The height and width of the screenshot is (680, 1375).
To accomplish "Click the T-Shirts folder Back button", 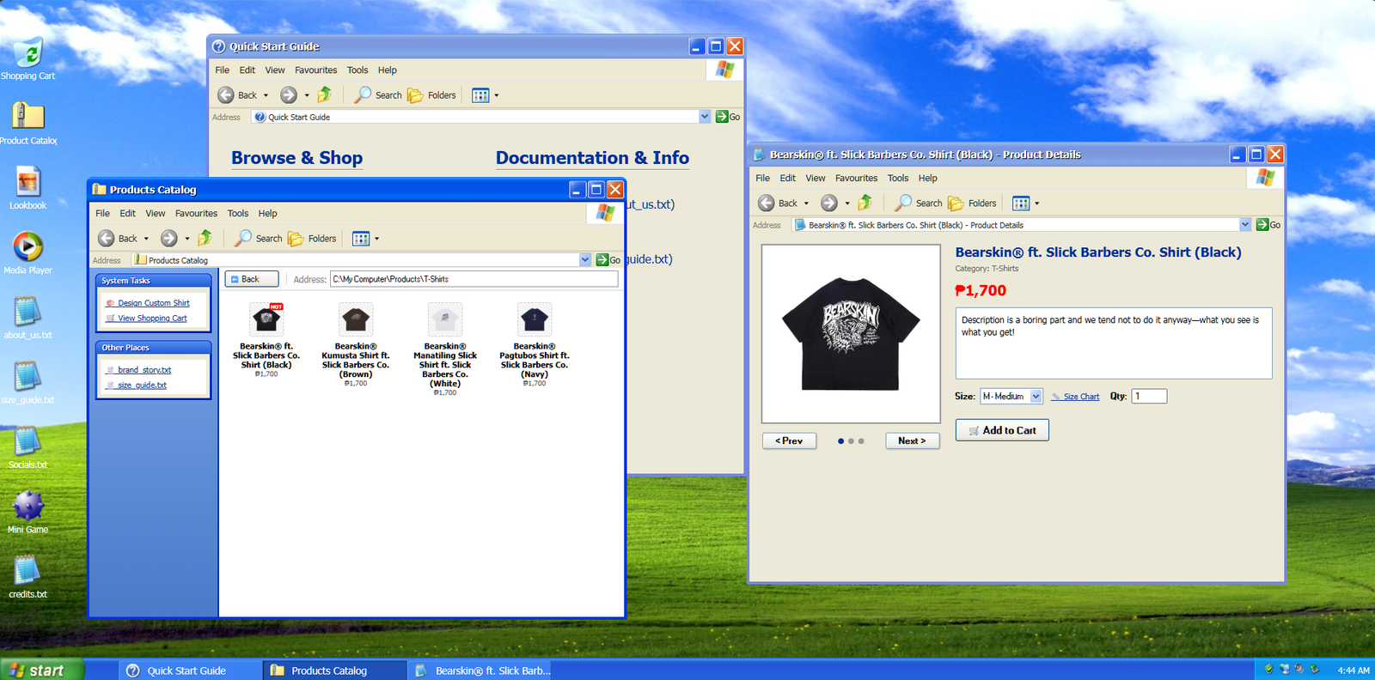I will 252,279.
